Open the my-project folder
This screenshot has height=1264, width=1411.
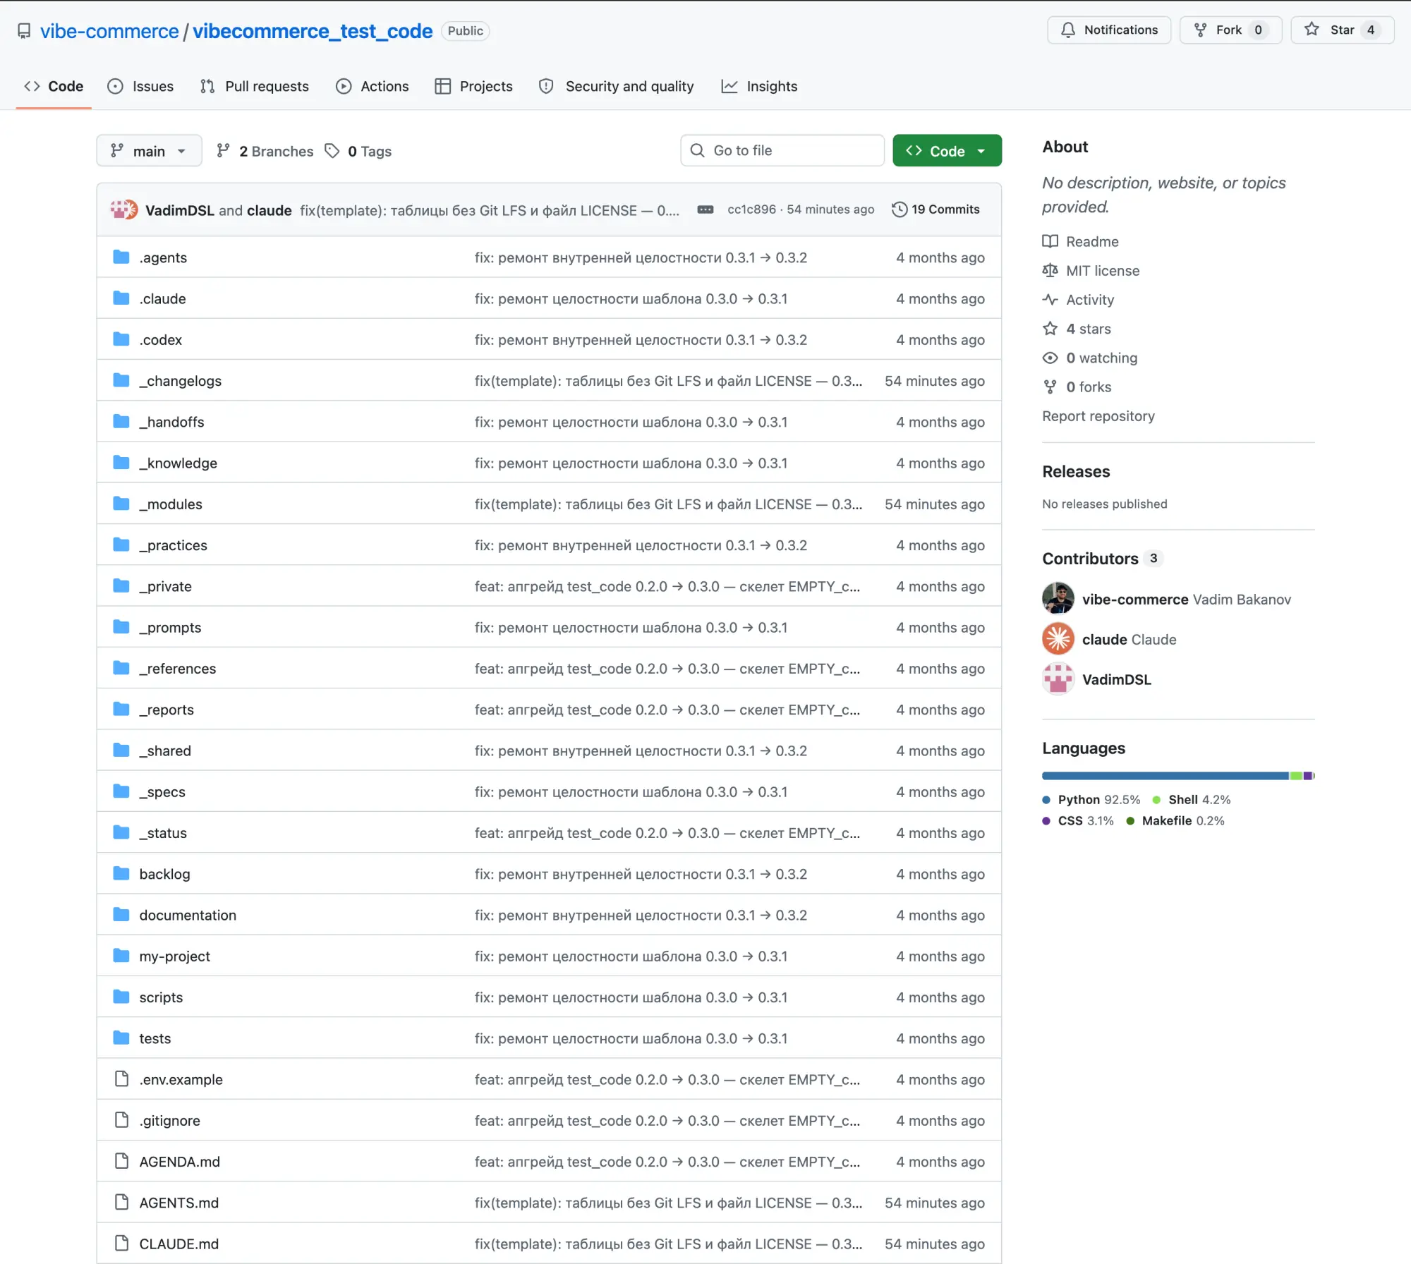click(174, 956)
